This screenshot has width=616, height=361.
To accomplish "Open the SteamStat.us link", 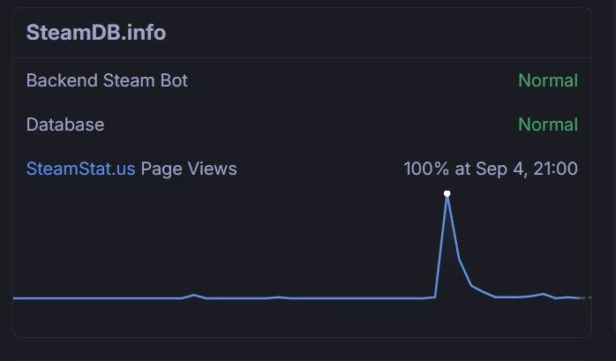I will click(80, 168).
